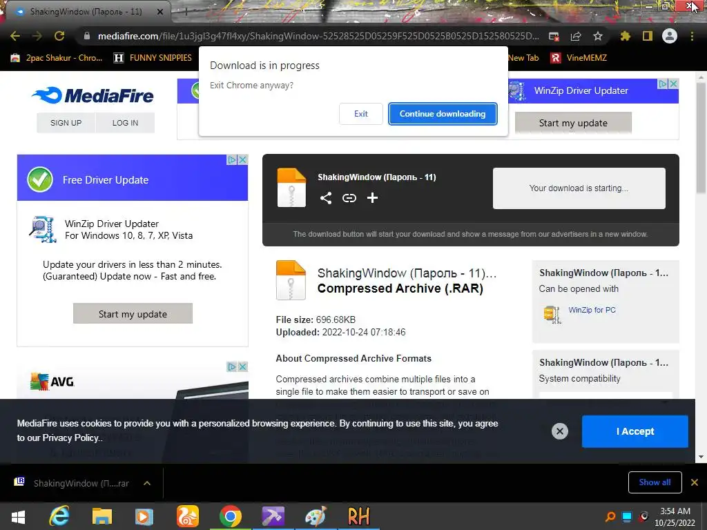Close the top banner ad X

pos(673,84)
